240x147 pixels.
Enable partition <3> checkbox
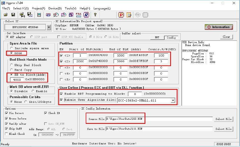coord(61,67)
